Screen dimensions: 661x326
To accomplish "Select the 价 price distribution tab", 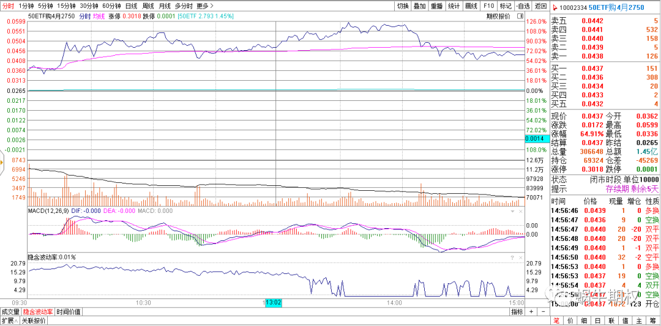I will coord(571,321).
